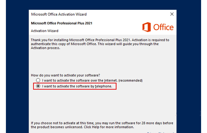This screenshot has width=207, height=133.
Task: Click the "Office" wordmark beside the logo
Action: click(163, 28)
